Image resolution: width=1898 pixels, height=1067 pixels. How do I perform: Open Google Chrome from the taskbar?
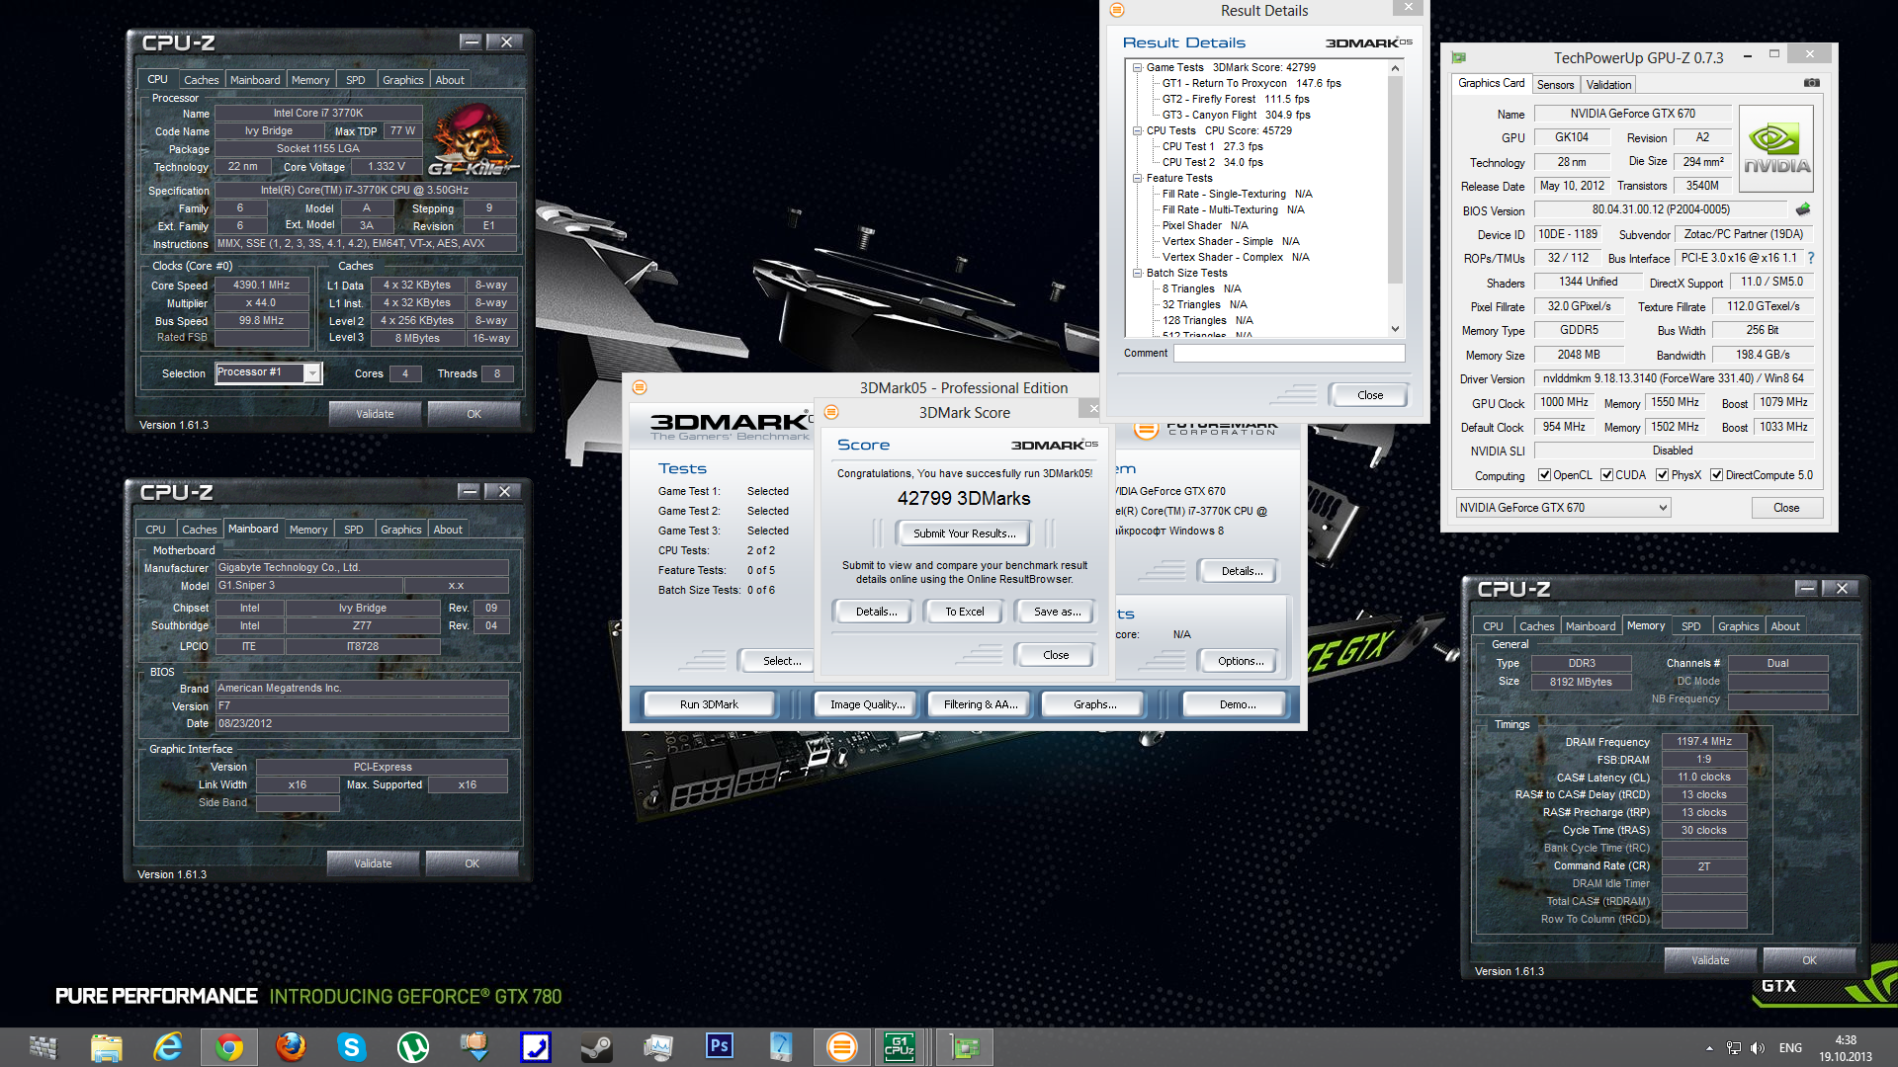coord(229,1047)
